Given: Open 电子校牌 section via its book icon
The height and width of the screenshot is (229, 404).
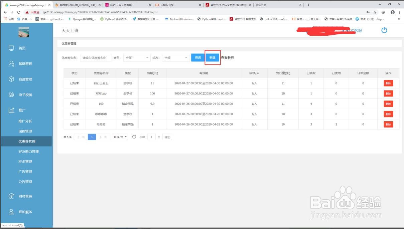Looking at the screenshot, I should coord(11,95).
